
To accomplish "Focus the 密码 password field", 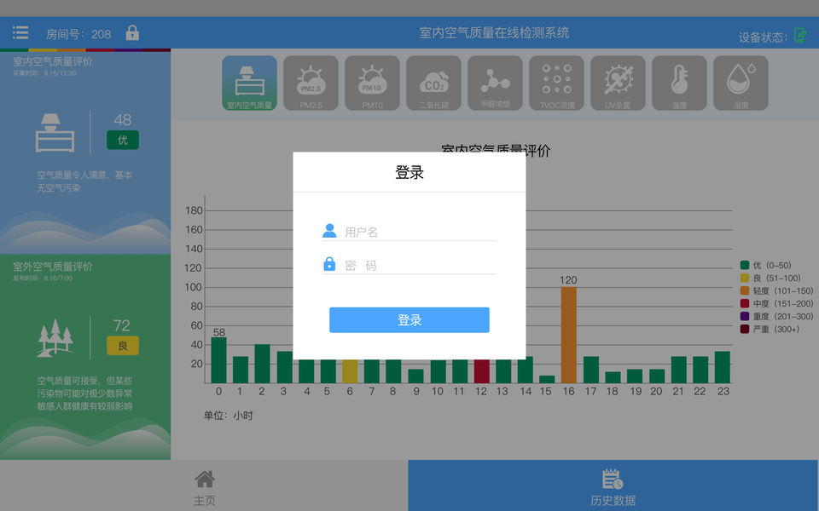I will click(409, 265).
